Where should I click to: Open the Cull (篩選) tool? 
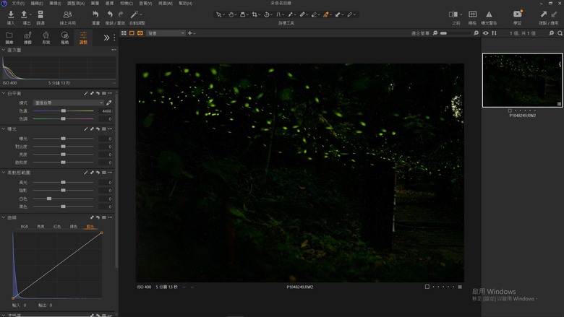40,14
